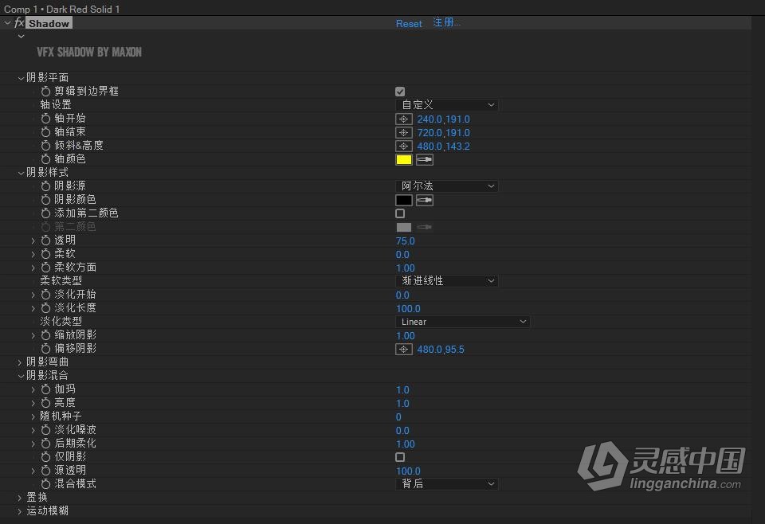This screenshot has height=524, width=765.
Task: Collapse the Shadow effect twirl arrow
Action: [7, 23]
